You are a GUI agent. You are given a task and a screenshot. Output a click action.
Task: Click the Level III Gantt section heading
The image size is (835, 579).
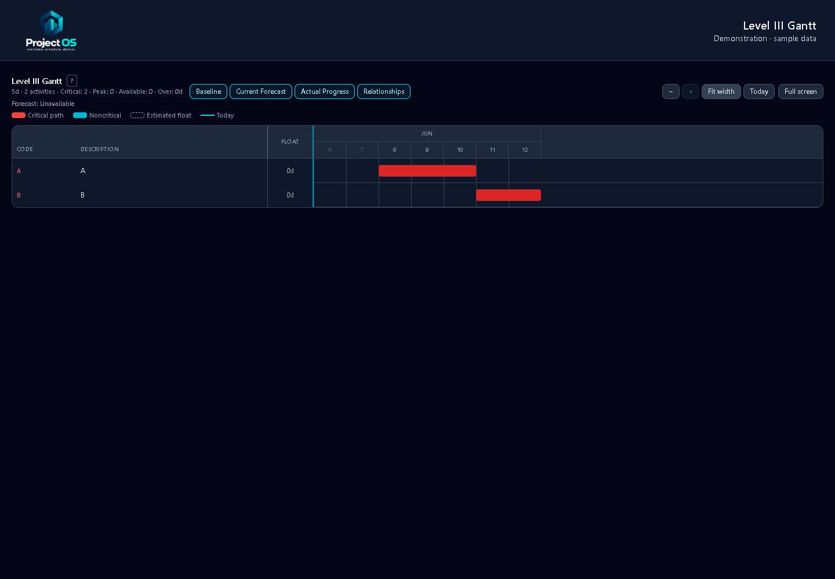pos(37,81)
